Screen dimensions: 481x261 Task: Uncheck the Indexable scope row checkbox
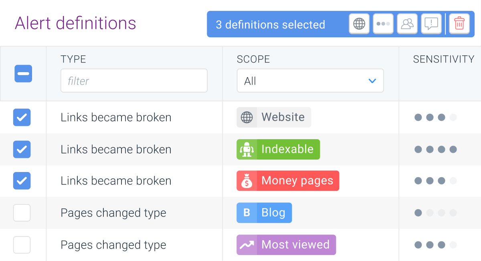click(22, 150)
